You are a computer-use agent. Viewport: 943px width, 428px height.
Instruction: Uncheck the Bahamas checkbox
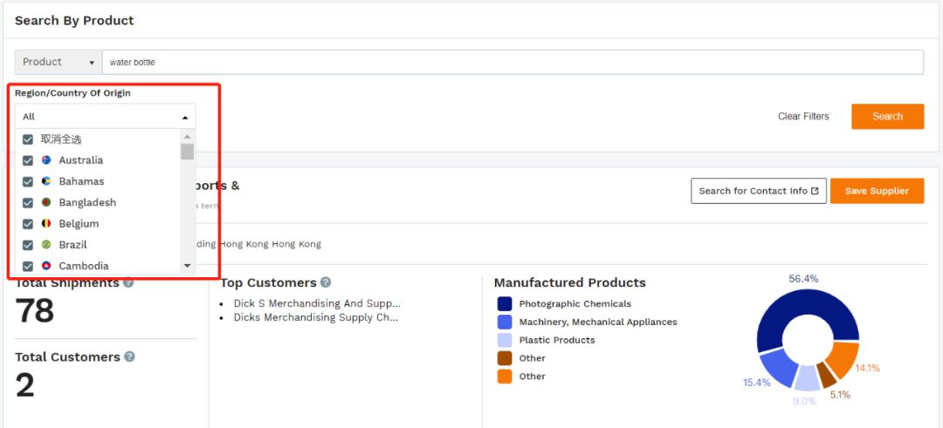(28, 181)
